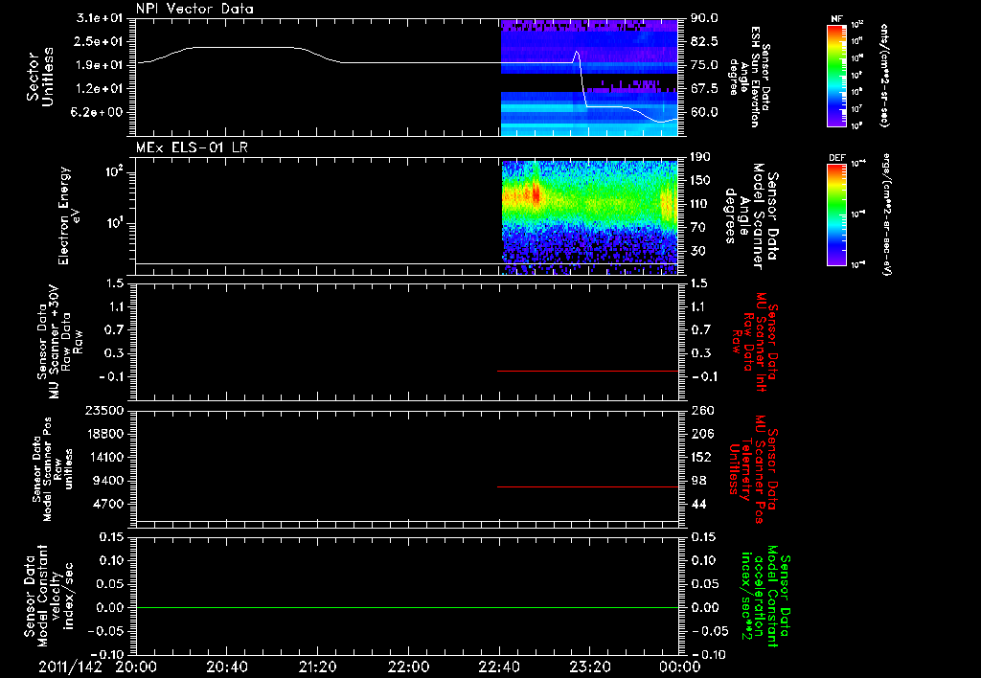The image size is (981, 678).
Task: Click the "3.1e+01" sector tick label
Action: (x=100, y=18)
